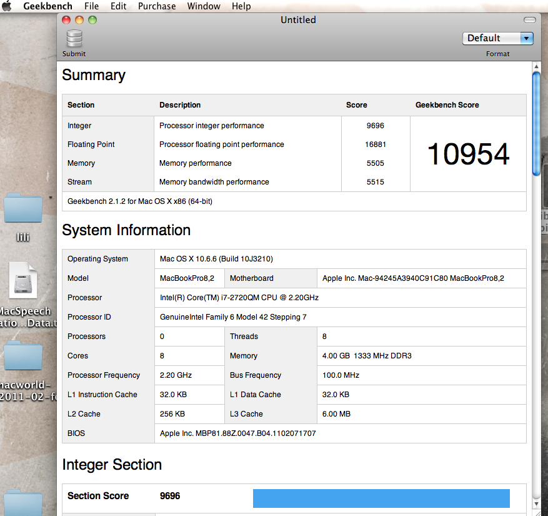Click the Operating System label
The height and width of the screenshot is (516, 548).
(98, 259)
